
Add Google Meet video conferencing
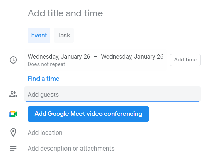point(88,114)
